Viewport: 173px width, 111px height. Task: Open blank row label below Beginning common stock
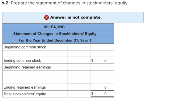tap(35, 54)
